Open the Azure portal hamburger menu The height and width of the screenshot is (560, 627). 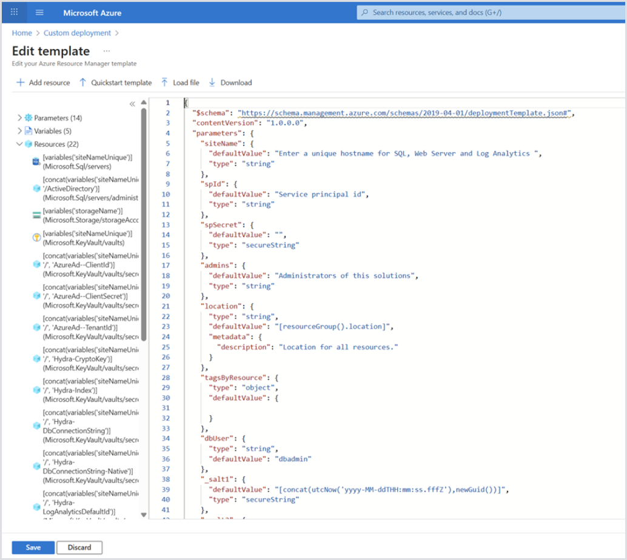(x=39, y=12)
